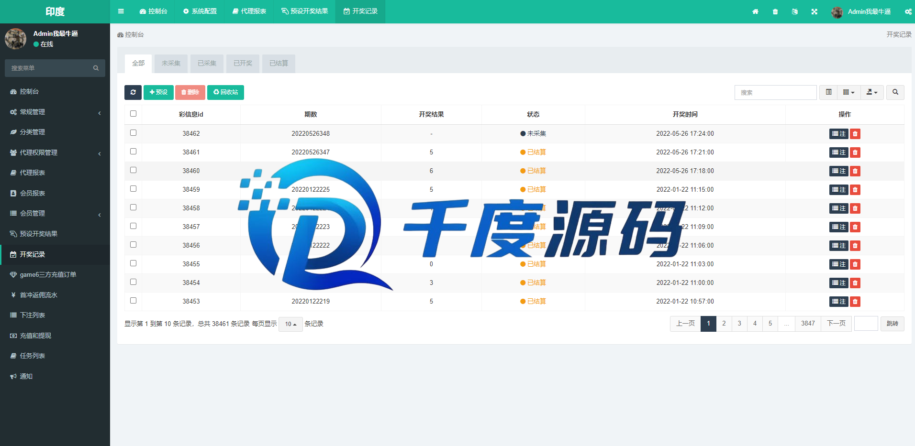Open home icon in top bar
Viewport: 915px width, 446px height.
click(x=755, y=11)
